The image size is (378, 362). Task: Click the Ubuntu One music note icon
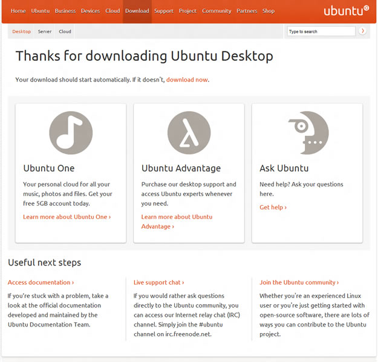coord(71,133)
